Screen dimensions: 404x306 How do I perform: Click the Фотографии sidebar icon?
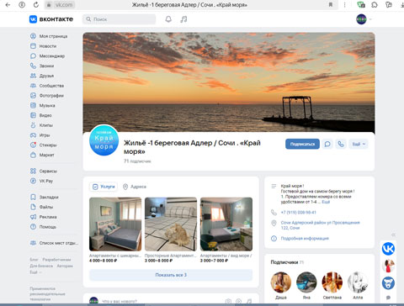pos(33,96)
